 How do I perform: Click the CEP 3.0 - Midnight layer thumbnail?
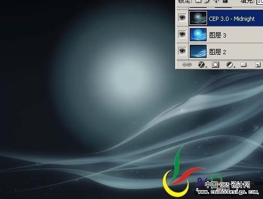click(198, 18)
